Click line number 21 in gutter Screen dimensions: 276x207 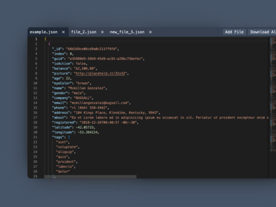(x=35, y=137)
